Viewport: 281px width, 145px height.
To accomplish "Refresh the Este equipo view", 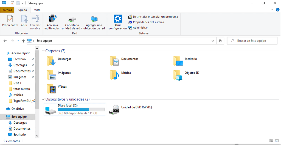I will tap(220, 41).
